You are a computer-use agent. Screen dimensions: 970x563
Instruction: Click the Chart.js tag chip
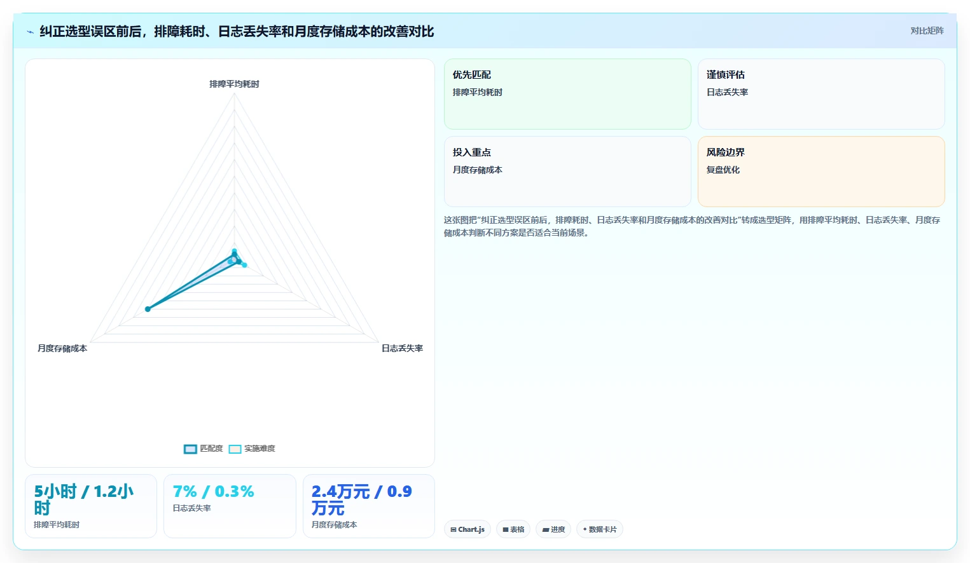468,529
